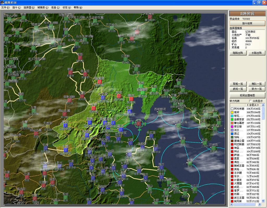
Task: Click the 陆路出阵 button
Action: coord(238,53)
